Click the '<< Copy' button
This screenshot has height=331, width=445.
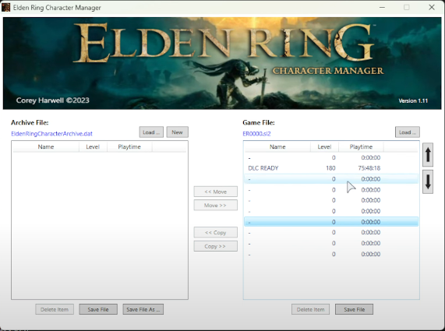point(216,232)
